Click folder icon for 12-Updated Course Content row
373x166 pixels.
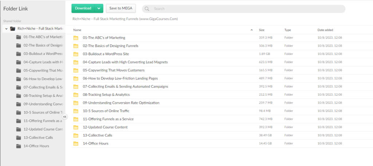[x=76, y=127]
